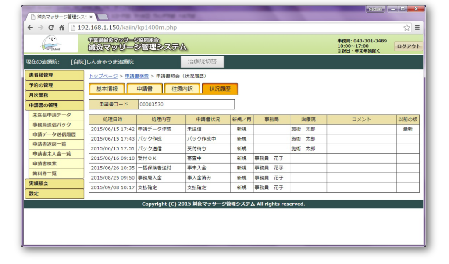The width and height of the screenshot is (449, 264).
Task: Click the 治療院切替 button
Action: click(202, 62)
